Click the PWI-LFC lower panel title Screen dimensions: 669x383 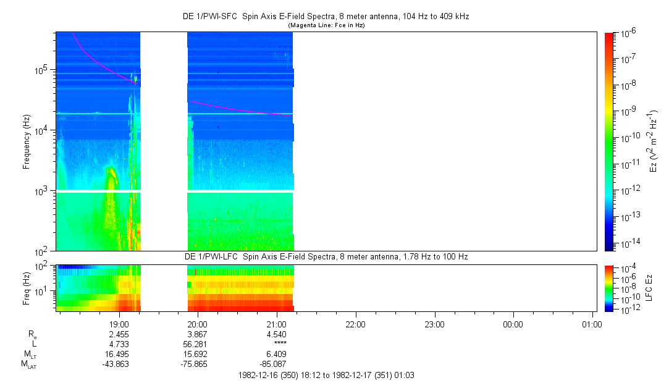point(327,256)
